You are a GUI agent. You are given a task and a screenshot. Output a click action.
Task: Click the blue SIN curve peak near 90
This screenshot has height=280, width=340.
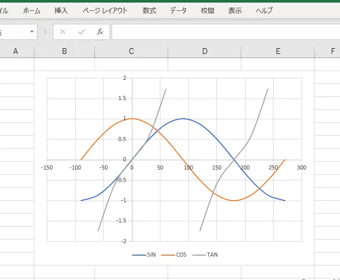(x=183, y=119)
